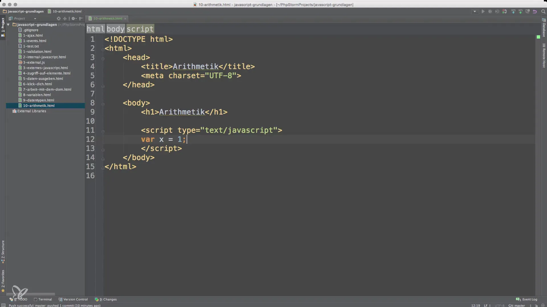Screen dimensions: 547x307
Task: Click the purple revert arrow icon
Action: [535, 12]
